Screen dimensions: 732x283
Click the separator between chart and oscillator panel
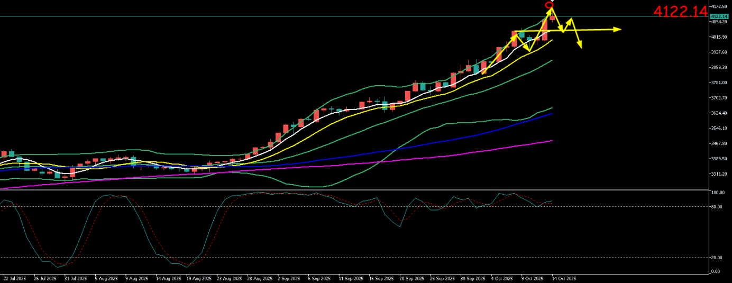[x=354, y=189]
